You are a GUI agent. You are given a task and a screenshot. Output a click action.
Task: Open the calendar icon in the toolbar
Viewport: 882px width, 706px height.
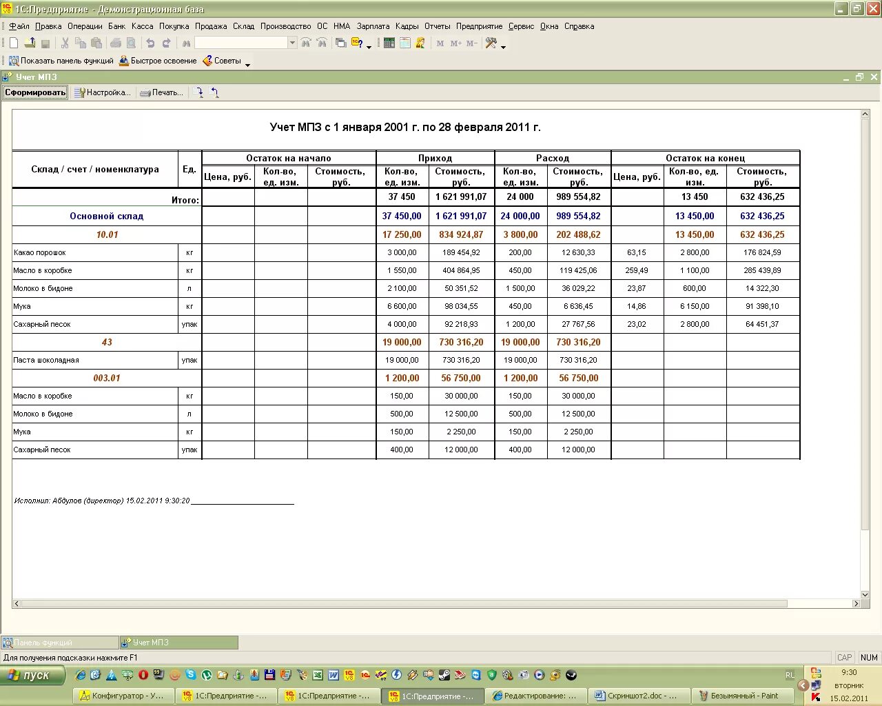[405, 43]
